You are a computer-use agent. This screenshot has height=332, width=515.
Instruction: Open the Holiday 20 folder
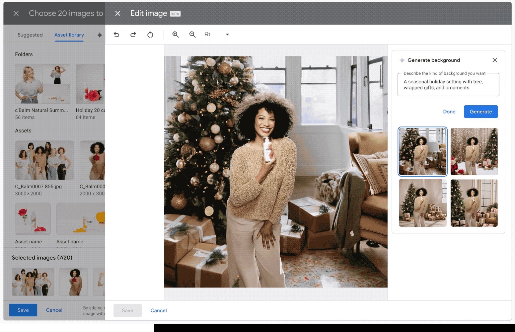90,84
